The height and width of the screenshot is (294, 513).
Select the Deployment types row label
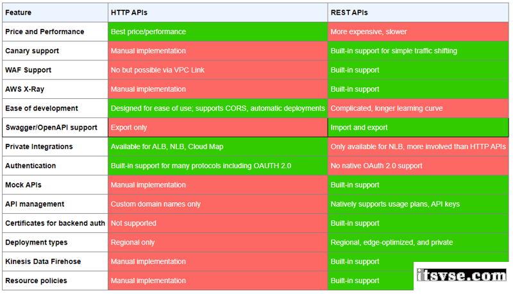click(55, 243)
